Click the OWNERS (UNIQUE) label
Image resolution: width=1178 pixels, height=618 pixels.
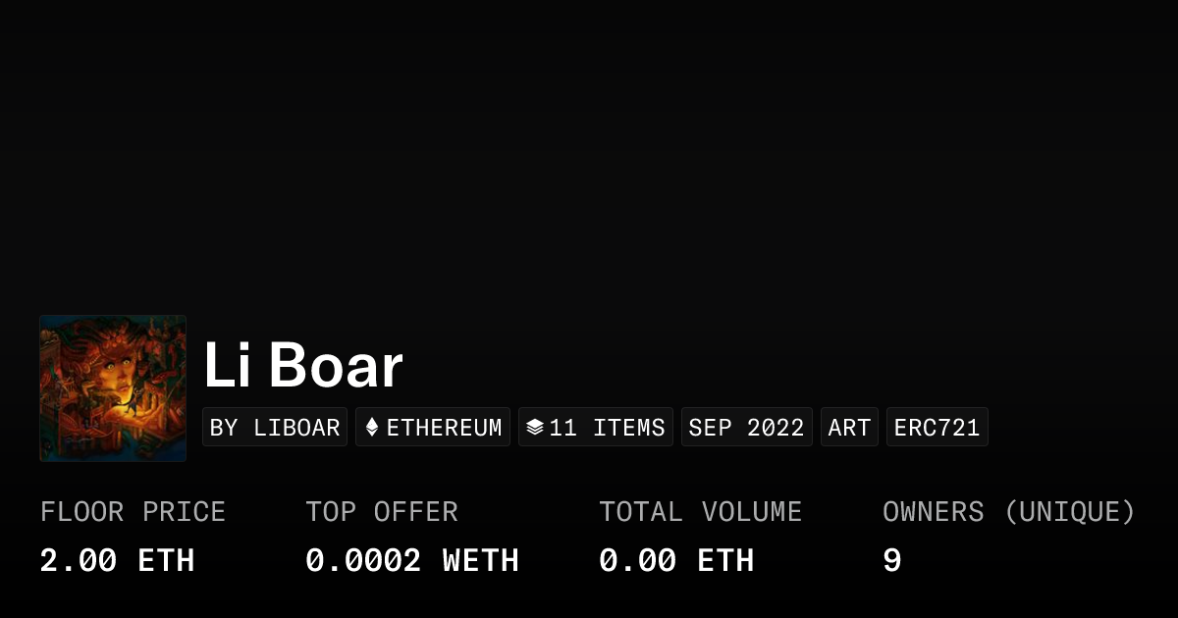click(x=1008, y=512)
